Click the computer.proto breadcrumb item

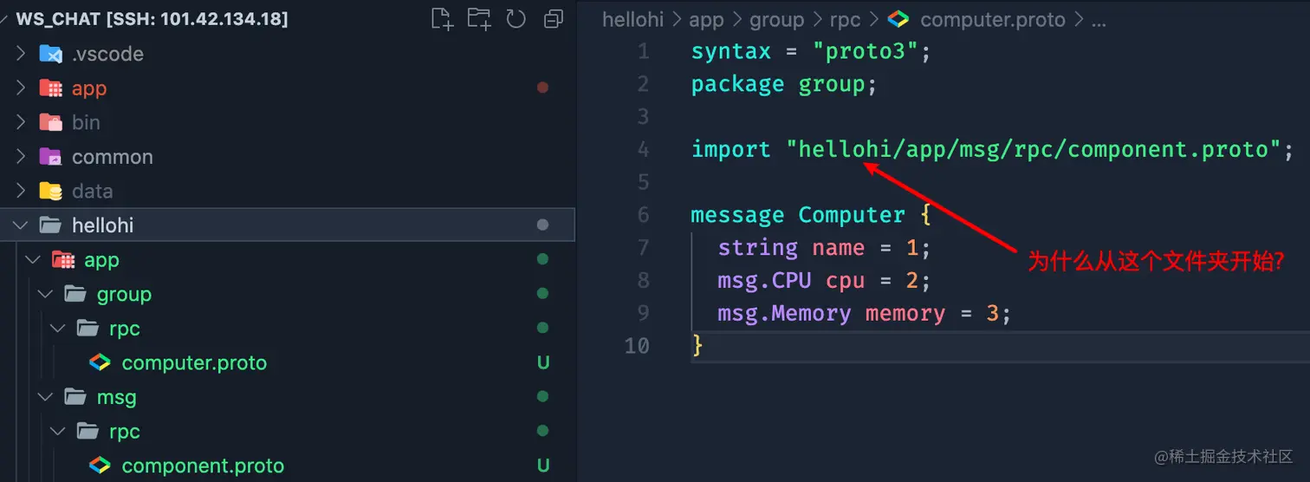click(992, 19)
